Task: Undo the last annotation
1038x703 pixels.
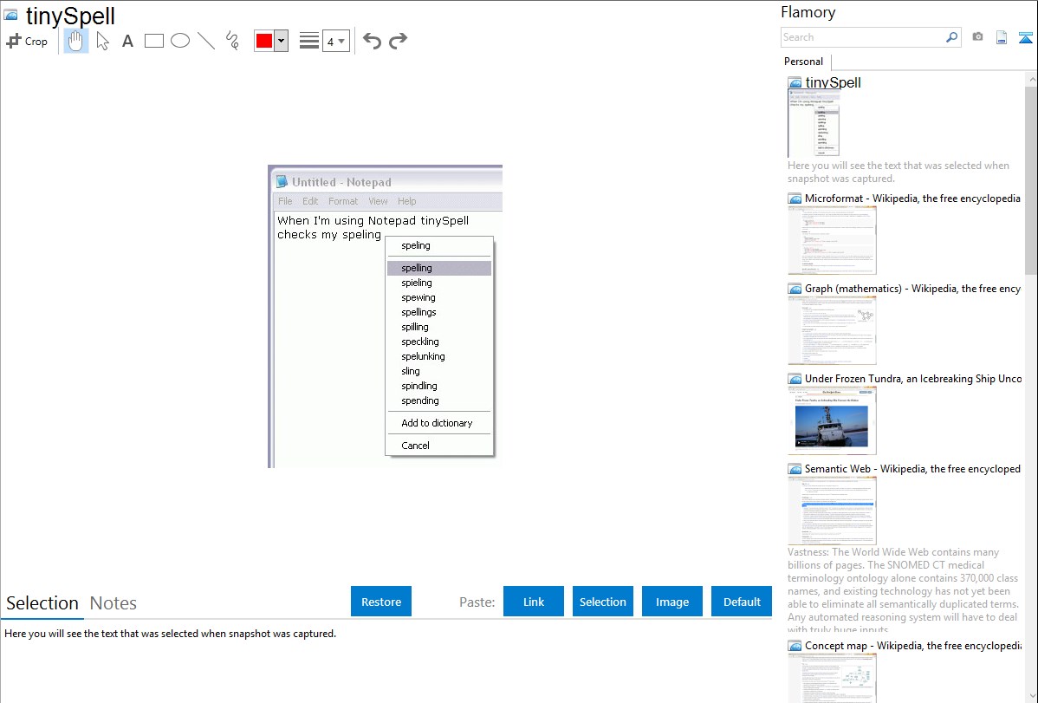Action: pyautogui.click(x=372, y=41)
